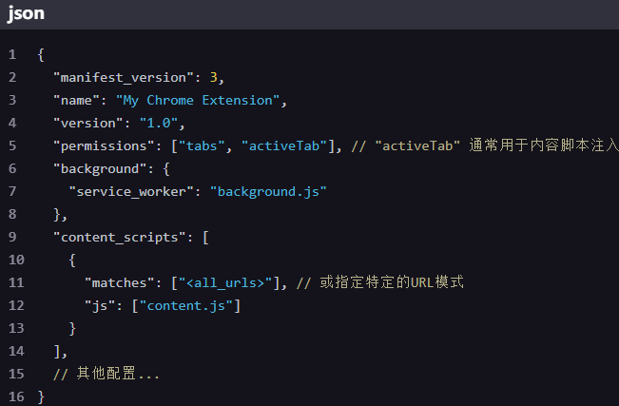
Task: Click the "content.js" string on line 12
Action: tap(186, 305)
